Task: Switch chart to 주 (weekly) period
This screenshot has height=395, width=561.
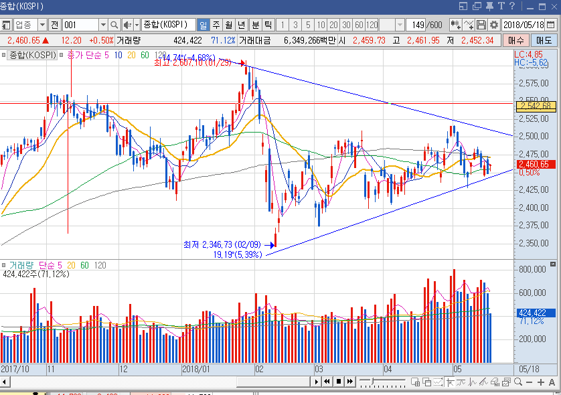Action: (216, 25)
